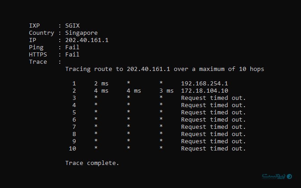The width and height of the screenshot is (301, 188).
Task: Click hop 6's Request timed out message
Action: (214, 120)
